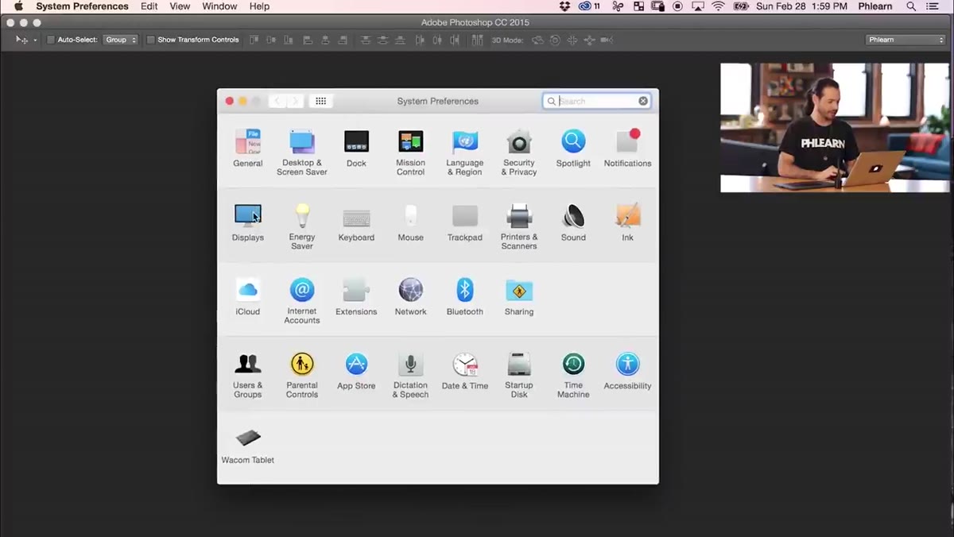Enable Show Transform Controls checkbox
This screenshot has width=954, height=537.
(150, 40)
